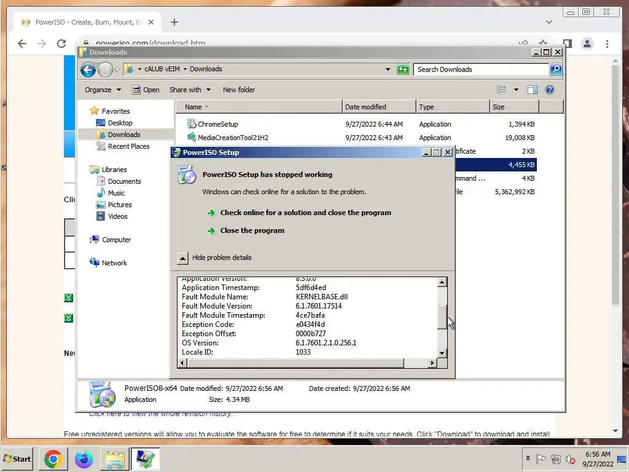Viewport: 629px width, 472px height.
Task: Select Computer in navigation pane
Action: pos(116,240)
